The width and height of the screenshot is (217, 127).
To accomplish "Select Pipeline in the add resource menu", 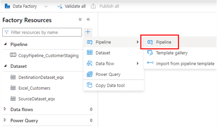I will (x=114, y=42).
